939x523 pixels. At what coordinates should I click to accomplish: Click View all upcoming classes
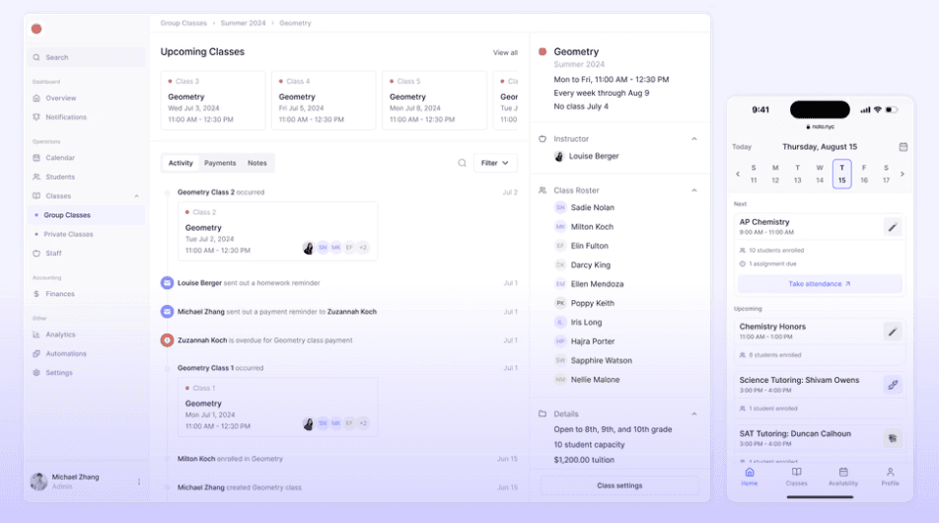pyautogui.click(x=505, y=52)
